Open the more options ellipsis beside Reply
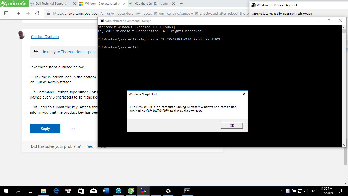Screen dimensions: 348x196 72,129
